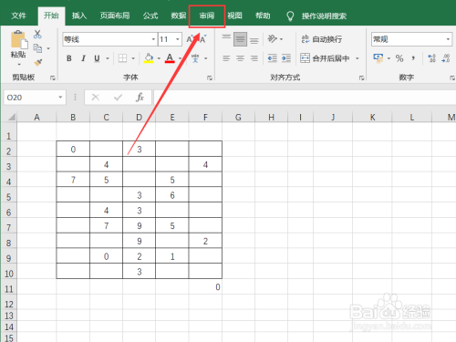456x342 pixels.
Task: Click 合并后居中 merge and center
Action: 325,58
